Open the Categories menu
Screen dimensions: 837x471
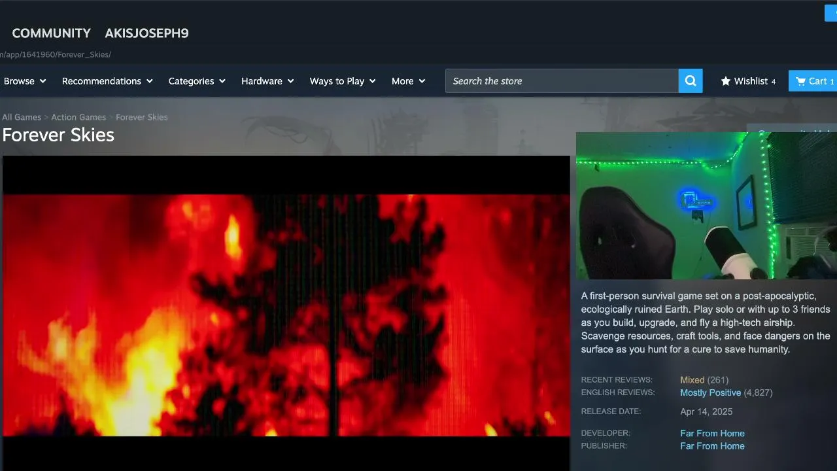(197, 81)
